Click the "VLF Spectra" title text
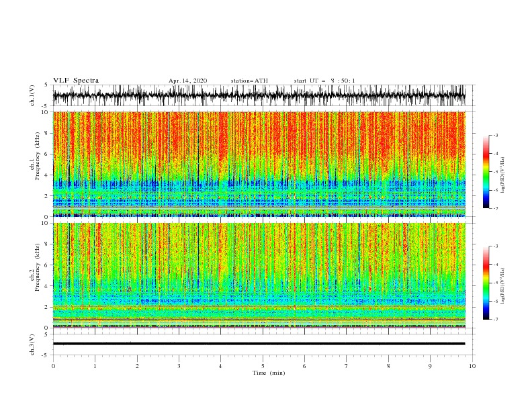532x411 pixels. pyautogui.click(x=76, y=81)
